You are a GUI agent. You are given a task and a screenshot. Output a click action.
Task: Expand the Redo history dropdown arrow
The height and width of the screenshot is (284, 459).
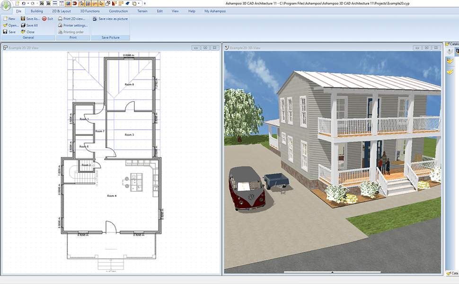[x=37, y=3]
